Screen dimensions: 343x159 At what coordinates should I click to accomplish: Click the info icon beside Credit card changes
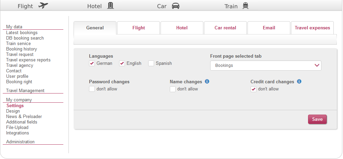[x=299, y=82]
